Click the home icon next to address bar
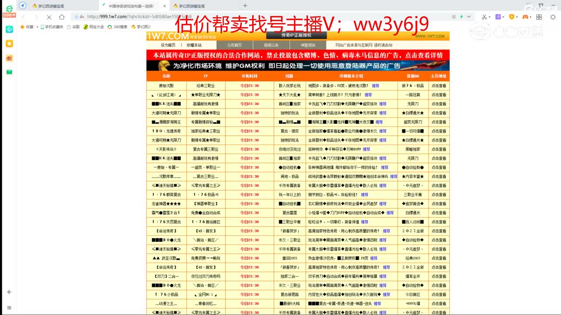 [x=62, y=17]
